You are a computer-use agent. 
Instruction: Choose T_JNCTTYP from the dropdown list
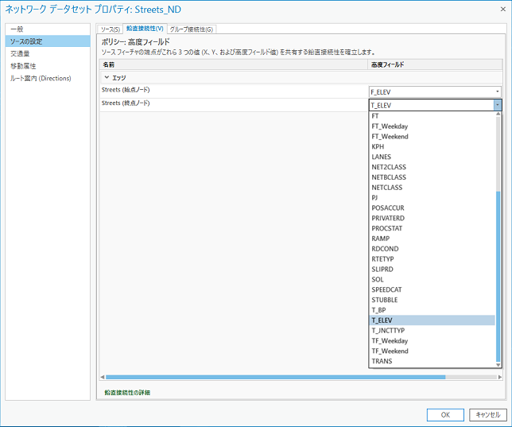pos(388,331)
